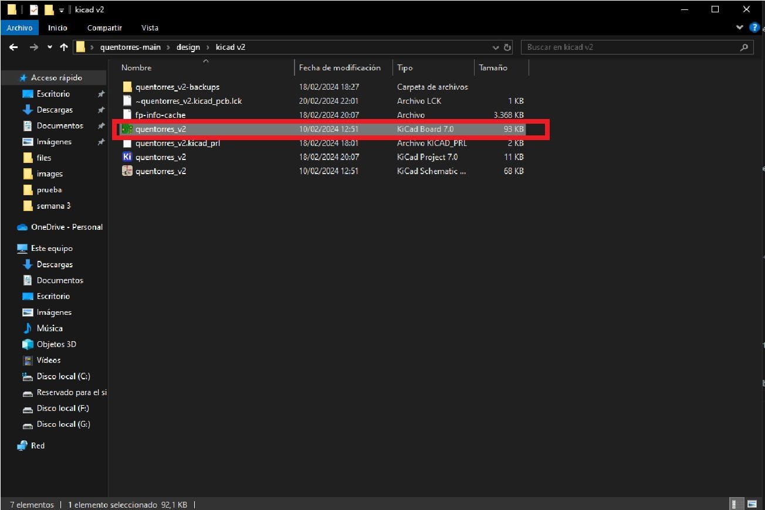Click the ~quentorres_v2.kicad_pcb.lck file icon
This screenshot has height=510, width=765.
click(x=127, y=101)
